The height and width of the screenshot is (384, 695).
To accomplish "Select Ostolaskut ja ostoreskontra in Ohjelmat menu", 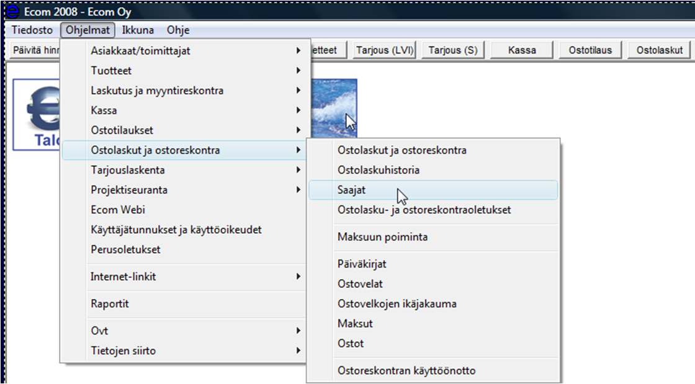I will (184, 150).
